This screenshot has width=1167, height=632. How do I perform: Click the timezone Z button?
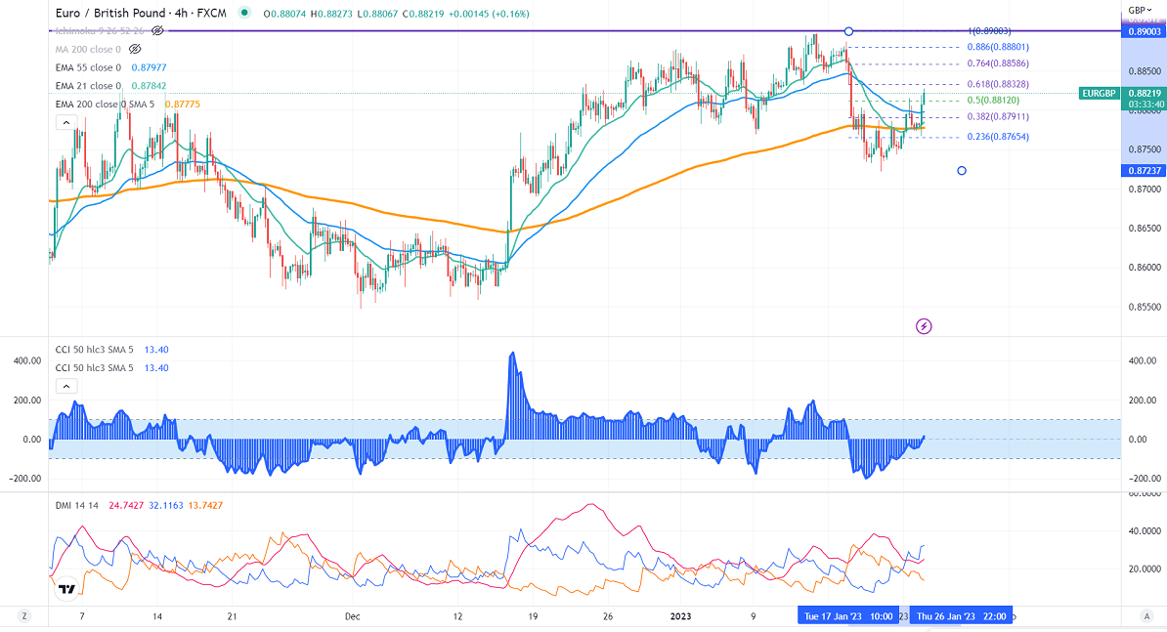coord(24,616)
